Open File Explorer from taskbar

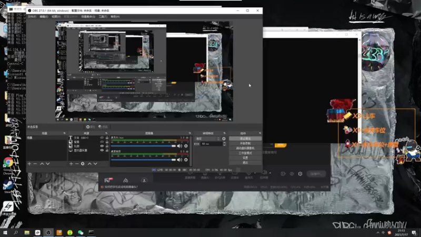click(27, 232)
